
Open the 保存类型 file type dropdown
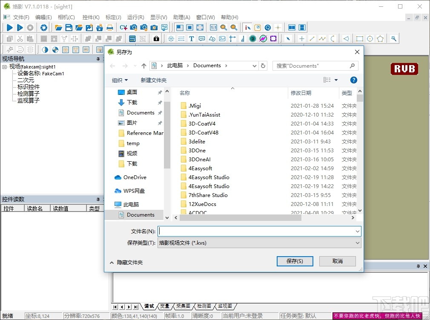(358, 243)
